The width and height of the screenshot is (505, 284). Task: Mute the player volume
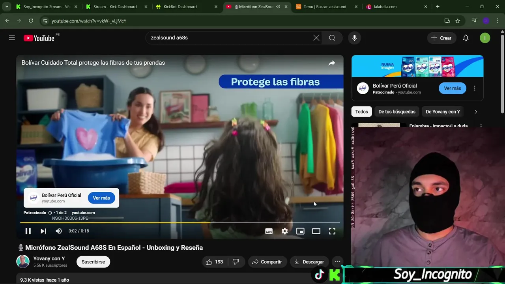click(x=58, y=231)
